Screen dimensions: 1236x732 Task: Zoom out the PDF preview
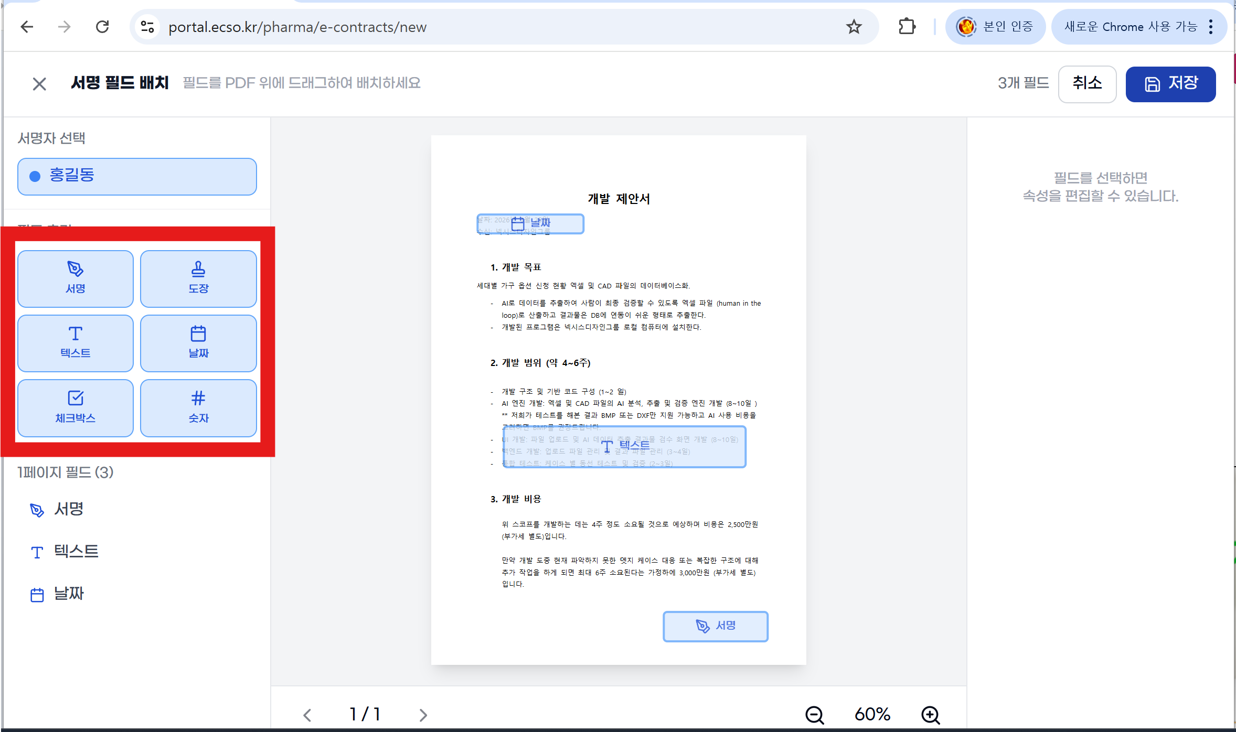point(814,714)
